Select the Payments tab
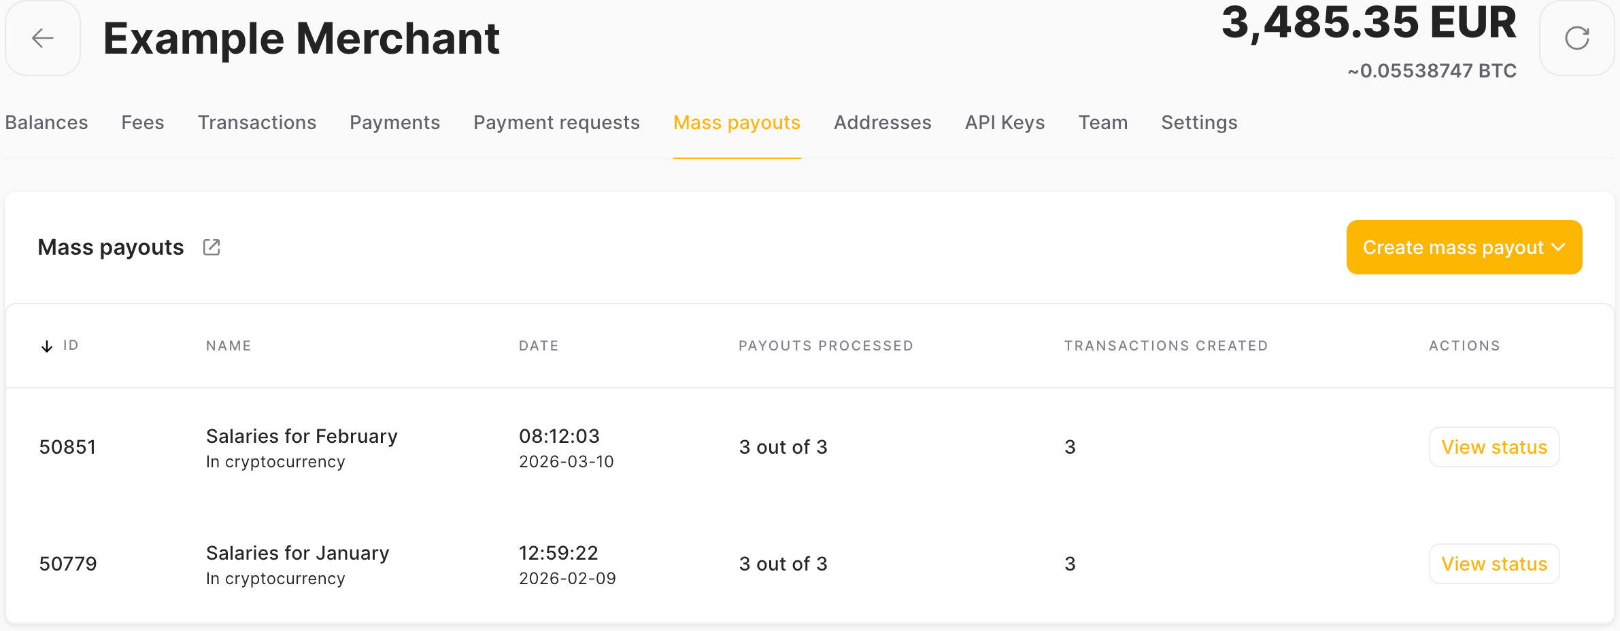 pos(395,122)
